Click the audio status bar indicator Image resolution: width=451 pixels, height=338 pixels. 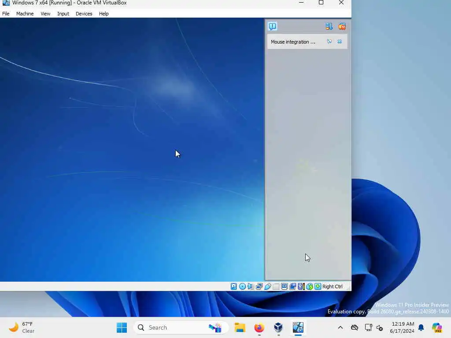point(251,286)
